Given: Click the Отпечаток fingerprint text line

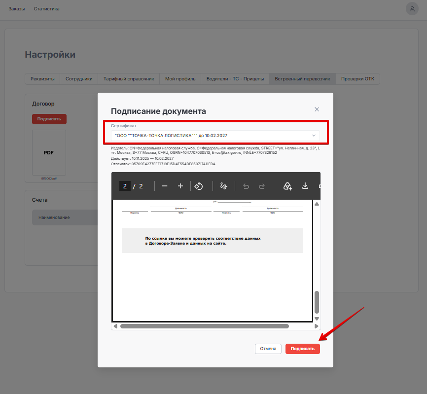Looking at the screenshot, I should point(163,164).
